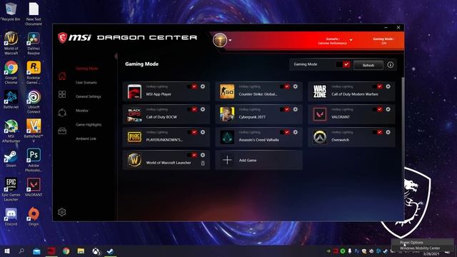457x257 pixels.
Task: Toggle Hotkey Lighting for PLAYERUNKNOWN'S
Action: [192, 132]
